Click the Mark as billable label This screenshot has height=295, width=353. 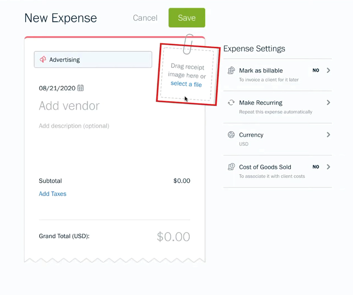click(x=261, y=70)
